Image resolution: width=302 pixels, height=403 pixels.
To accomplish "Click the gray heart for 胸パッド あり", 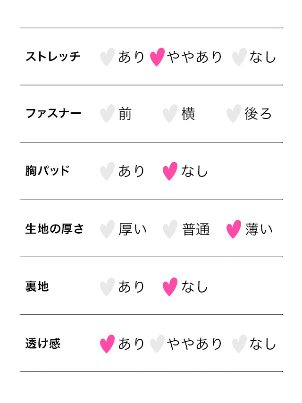I will [107, 171].
